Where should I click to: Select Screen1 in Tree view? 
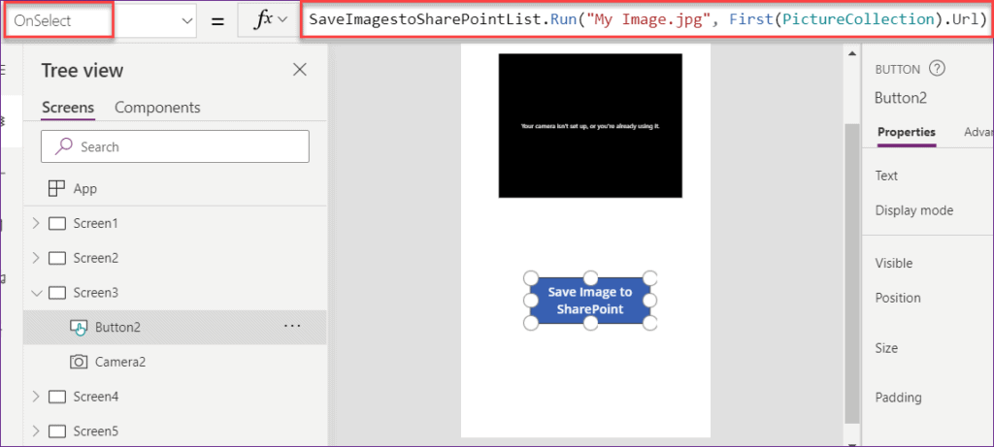pyautogui.click(x=95, y=223)
